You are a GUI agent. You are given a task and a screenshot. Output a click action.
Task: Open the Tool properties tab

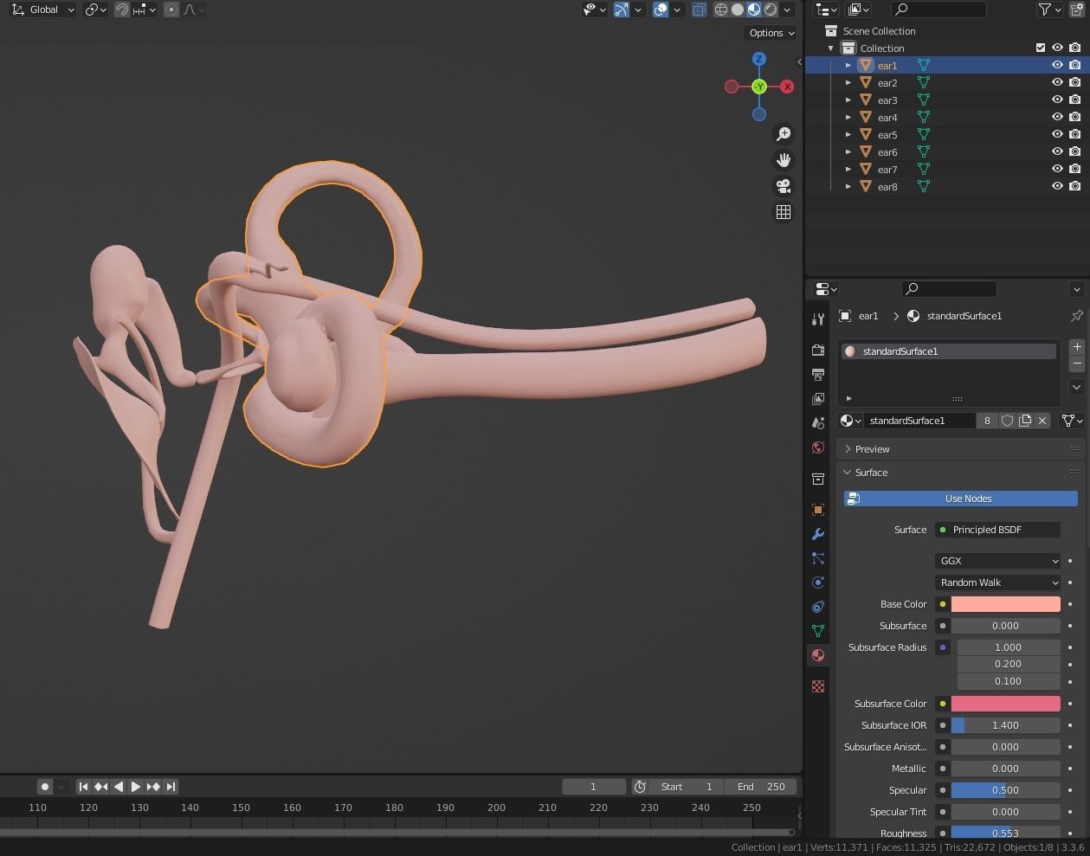coord(818,319)
